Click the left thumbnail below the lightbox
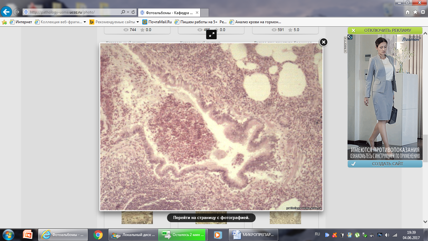The height and width of the screenshot is (241, 428). pyautogui.click(x=137, y=217)
